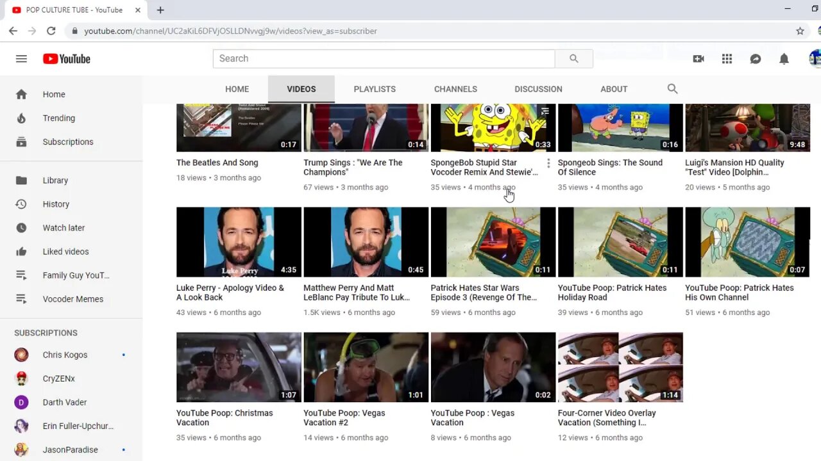Open the DISCUSSION tab
Viewport: 821px width, 461px height.
pos(538,89)
